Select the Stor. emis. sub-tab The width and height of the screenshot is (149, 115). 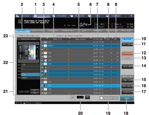tap(98, 31)
